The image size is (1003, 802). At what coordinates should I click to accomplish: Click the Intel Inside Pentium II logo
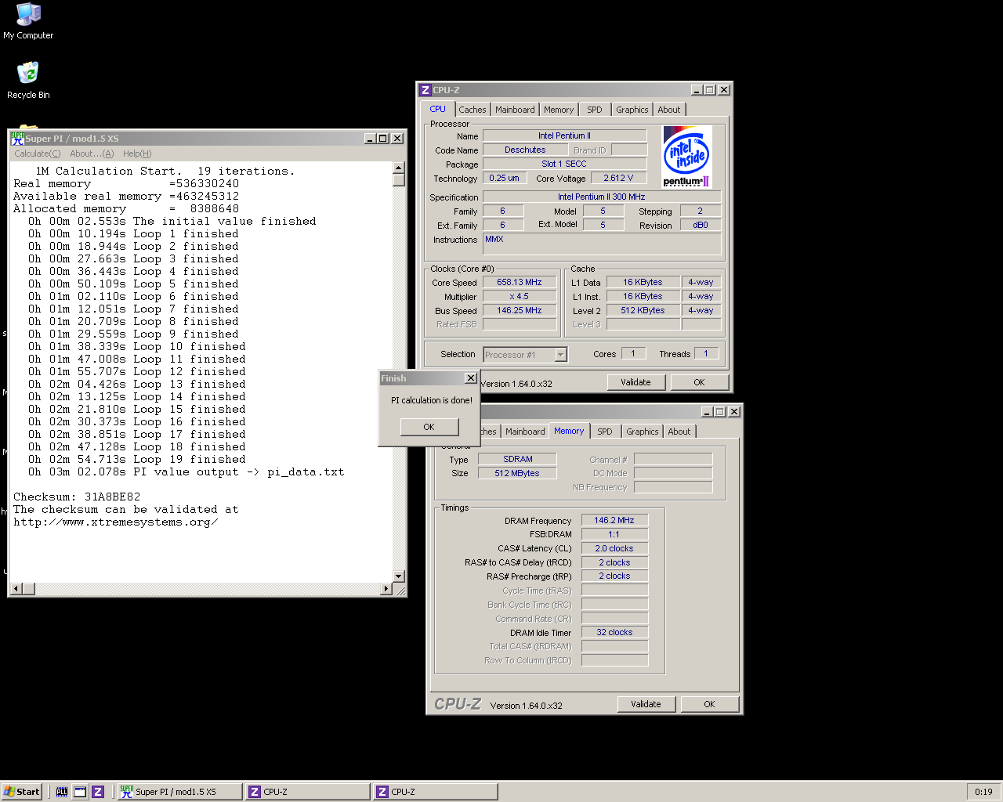coord(686,157)
